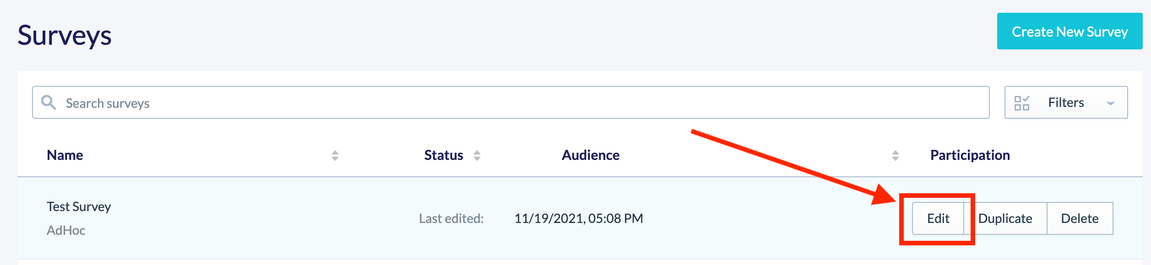
Task: Click the Audience column header
Action: point(591,155)
